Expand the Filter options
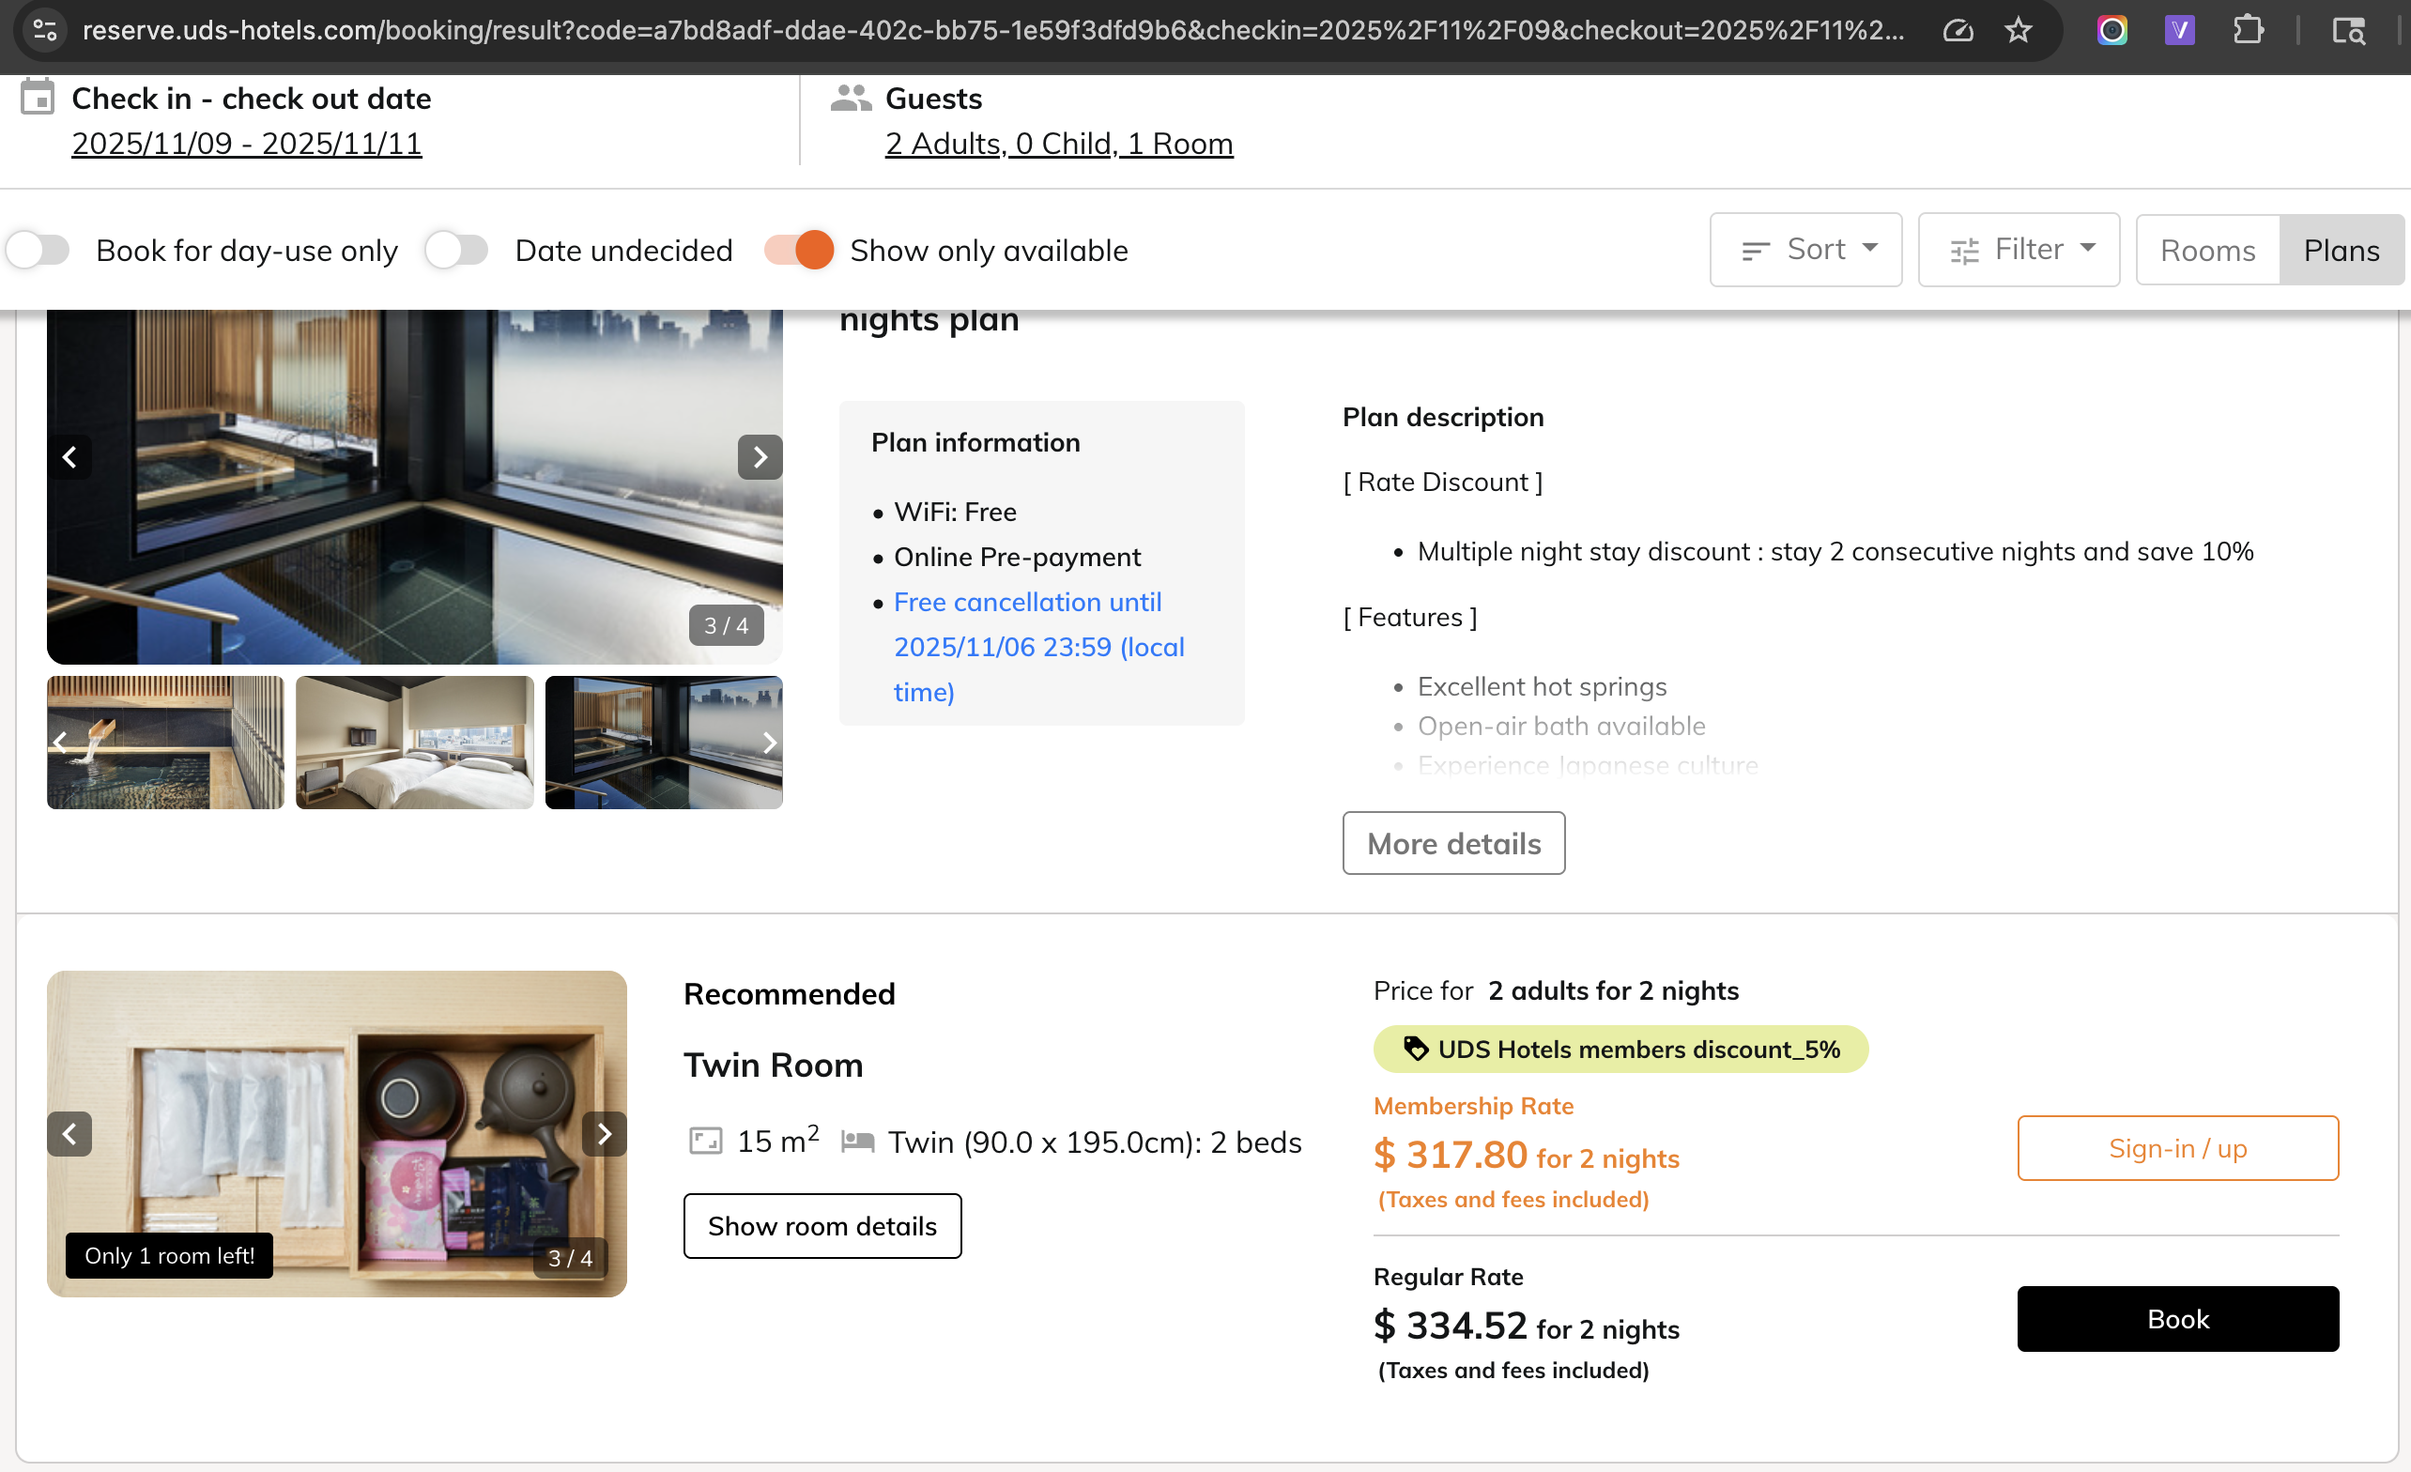2411x1472 pixels. click(2018, 249)
